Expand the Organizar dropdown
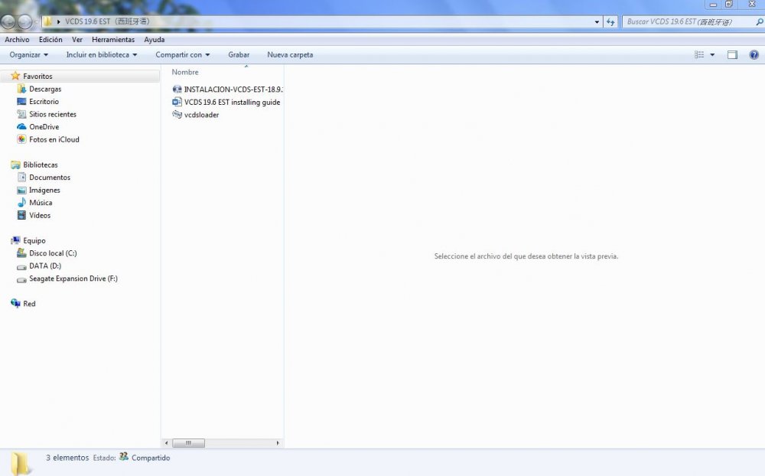This screenshot has width=765, height=476. point(29,54)
